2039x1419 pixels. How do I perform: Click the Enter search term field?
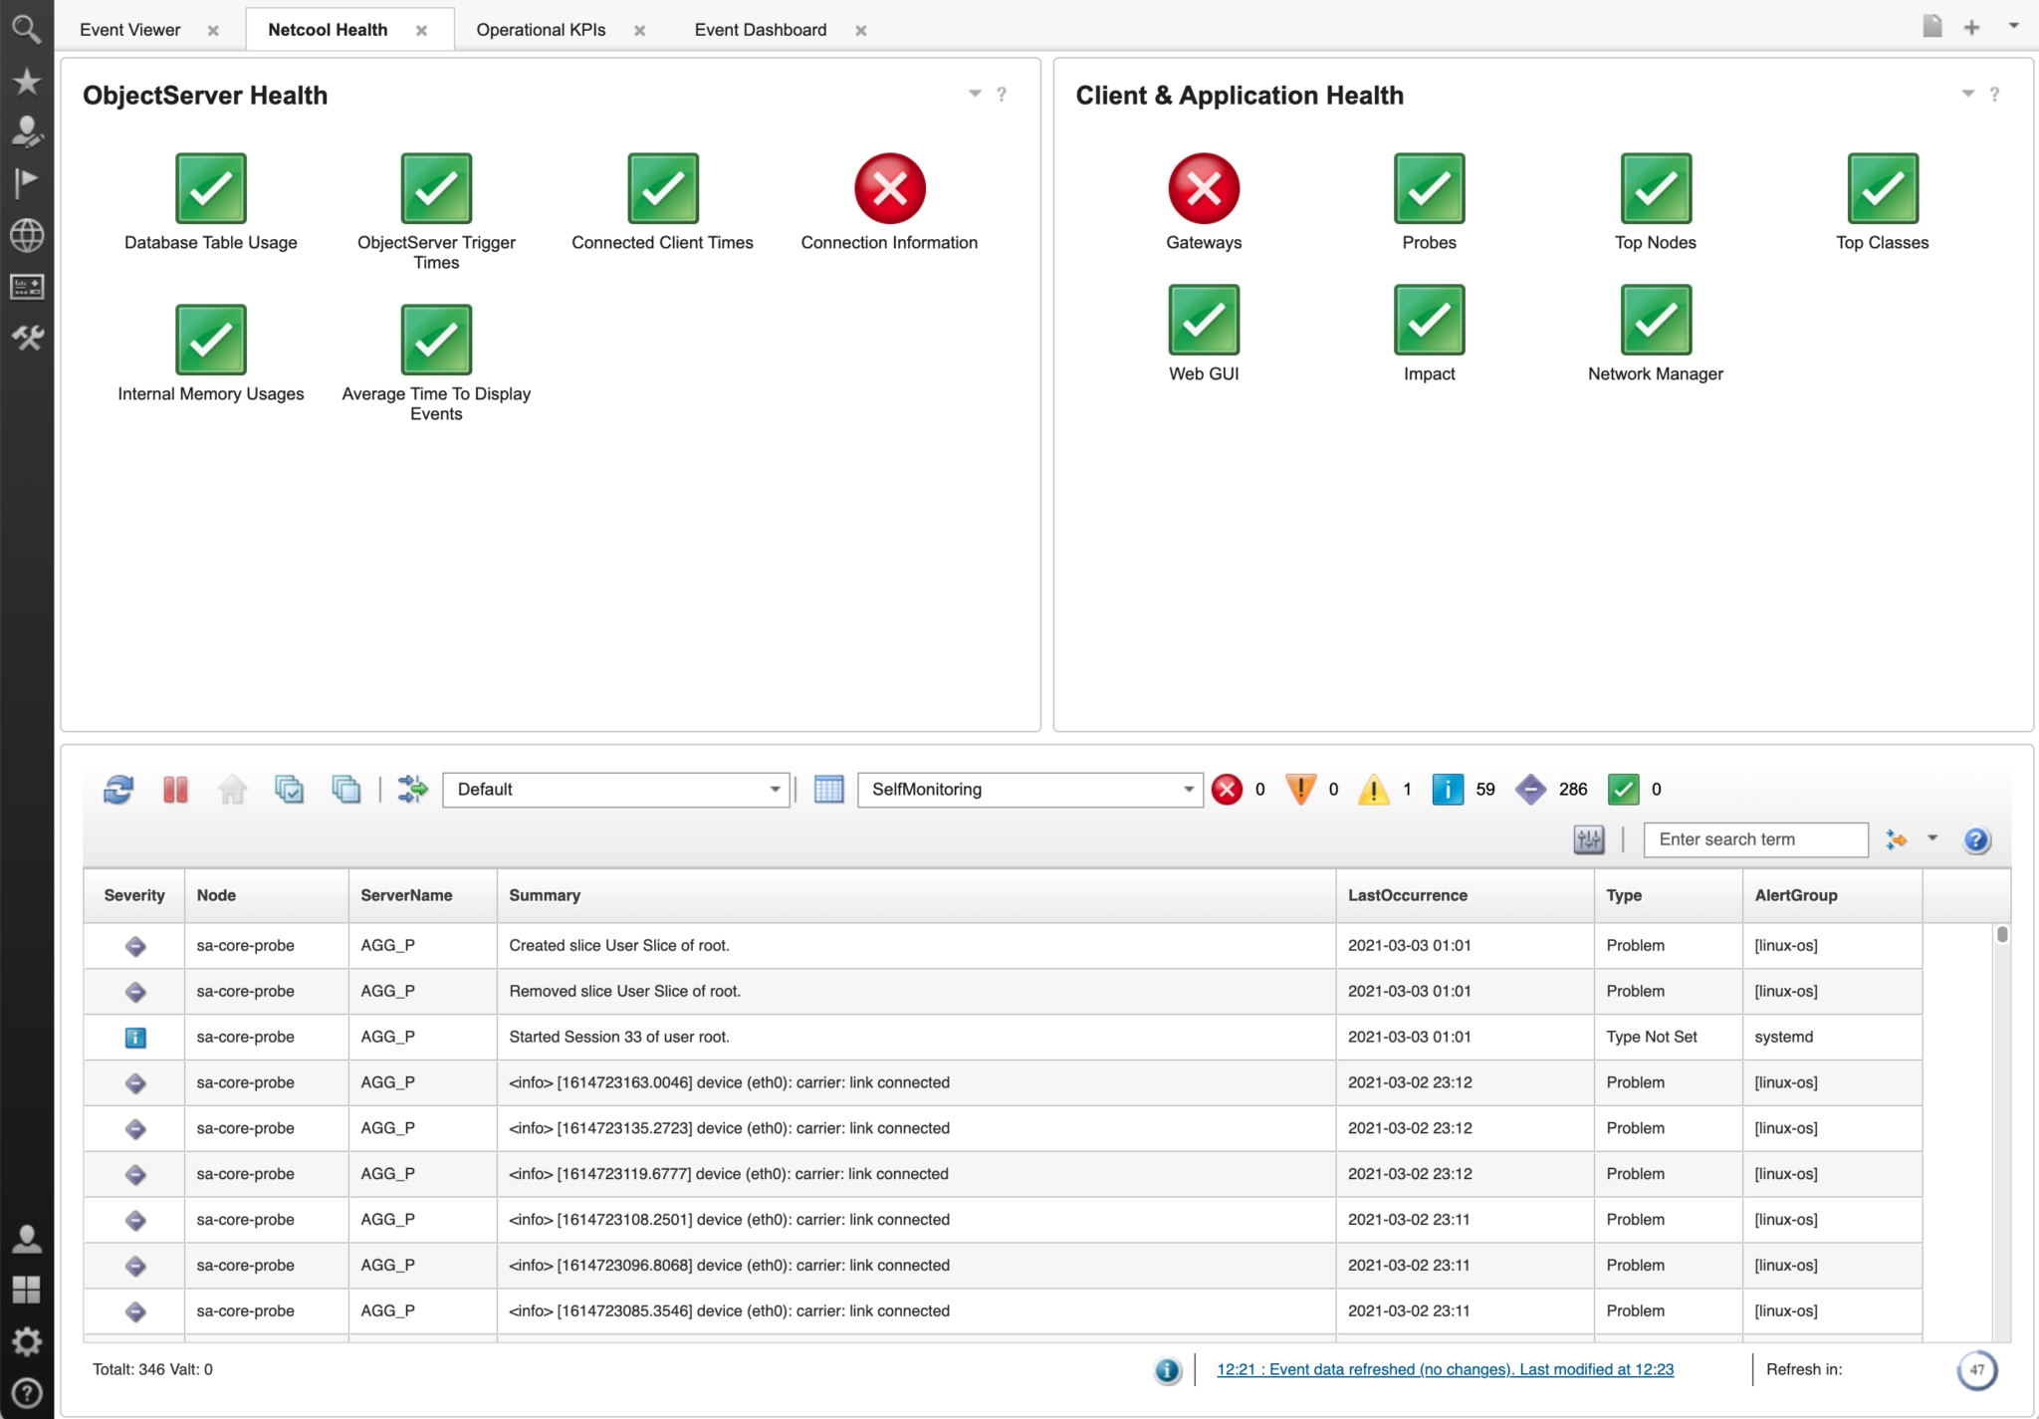click(1755, 838)
